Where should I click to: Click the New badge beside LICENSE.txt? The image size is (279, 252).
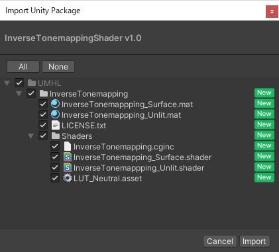pyautogui.click(x=264, y=124)
